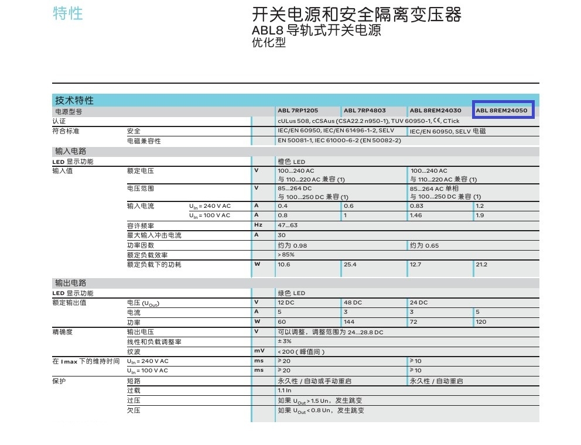The image size is (581, 445).
Task: Select the 特性 page title
Action: click(67, 13)
